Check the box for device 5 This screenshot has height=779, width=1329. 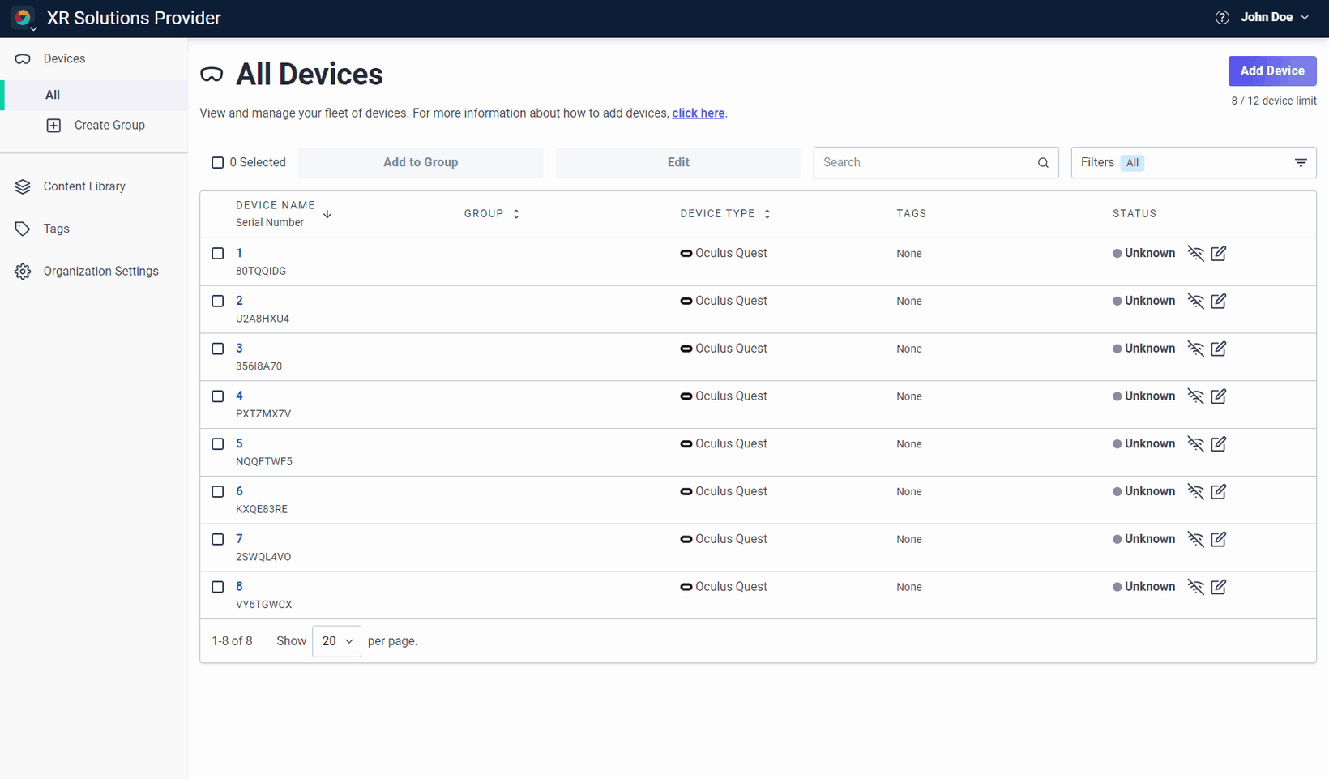pyautogui.click(x=217, y=444)
